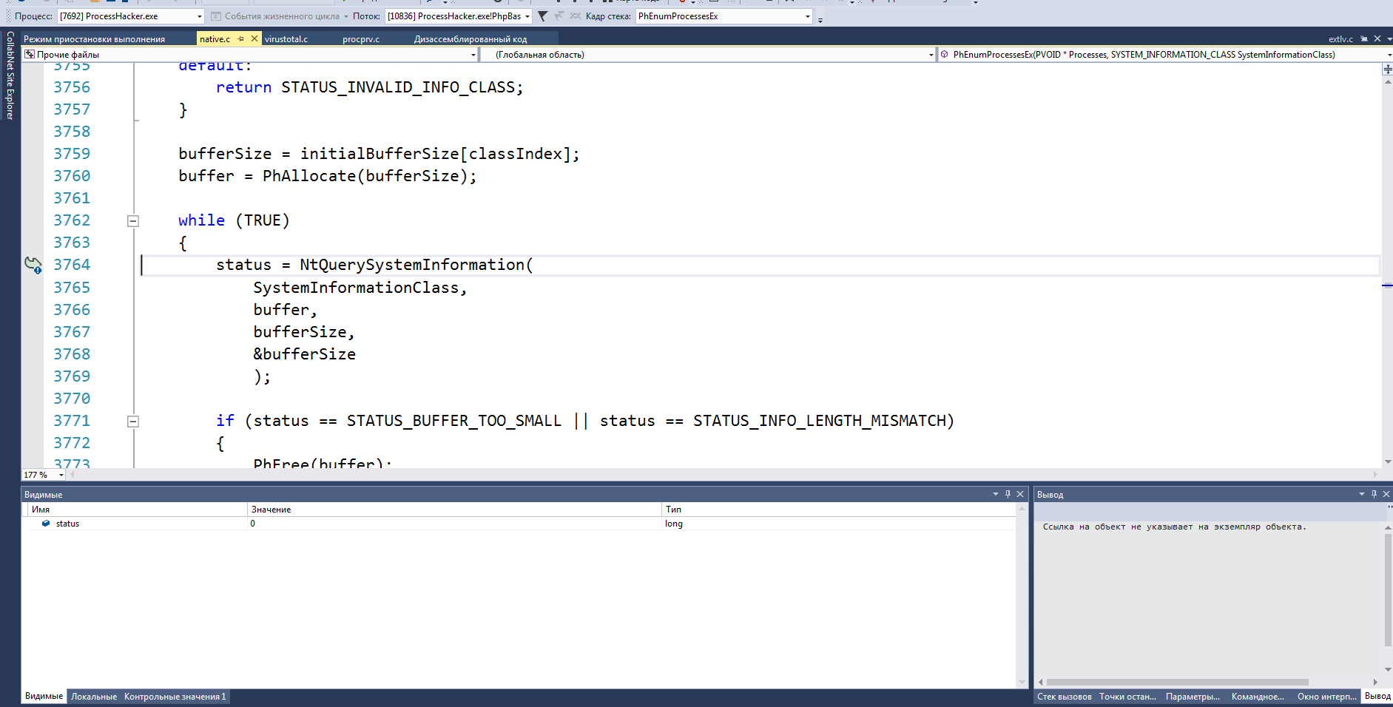Open the Видимые panel window options arrow

[x=995, y=494]
